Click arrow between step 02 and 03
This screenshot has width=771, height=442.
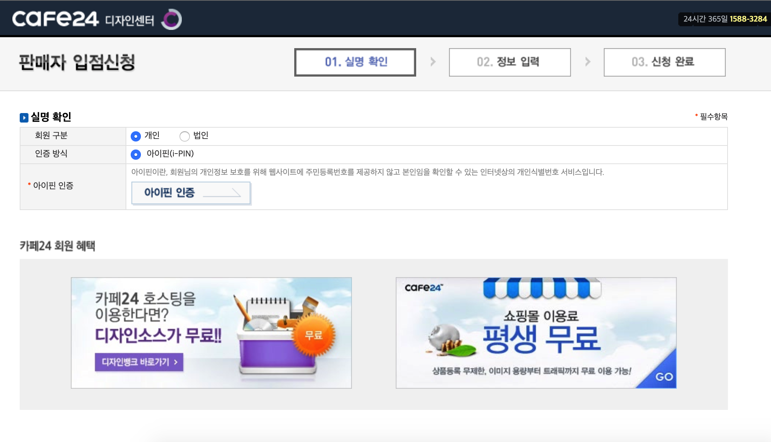point(588,62)
